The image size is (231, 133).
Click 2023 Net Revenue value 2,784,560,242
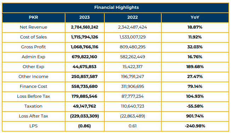[85, 27]
